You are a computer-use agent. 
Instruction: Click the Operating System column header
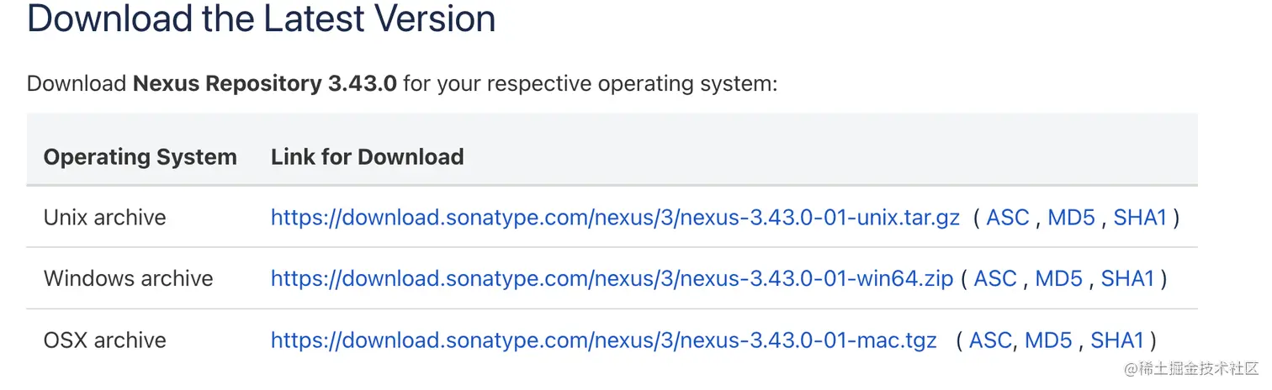coord(140,157)
